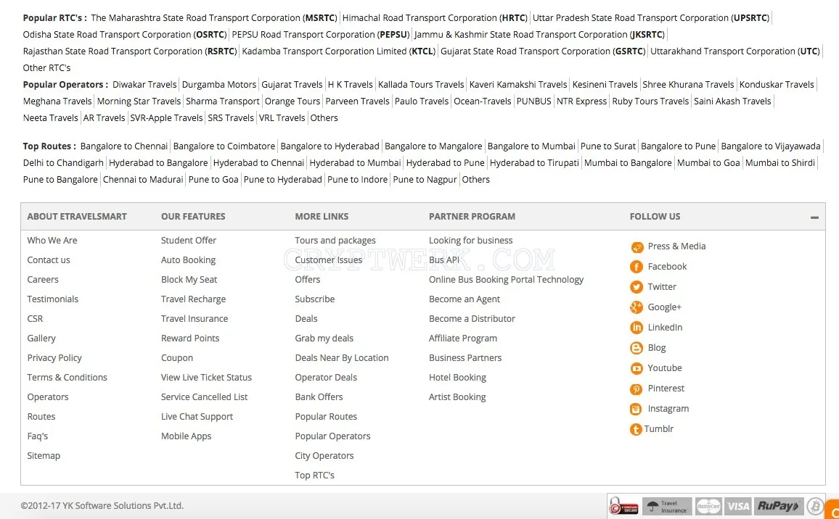Click the MasterCard payment logo
This screenshot has width=839, height=519.
point(708,506)
